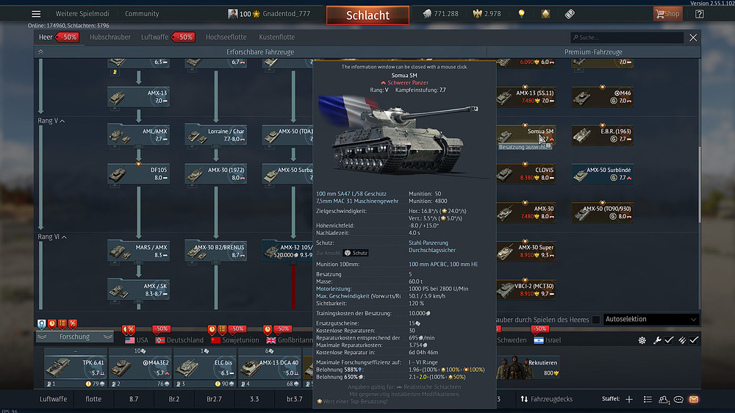Open the Shop cart button
The height and width of the screenshot is (413, 735).
pos(667,13)
